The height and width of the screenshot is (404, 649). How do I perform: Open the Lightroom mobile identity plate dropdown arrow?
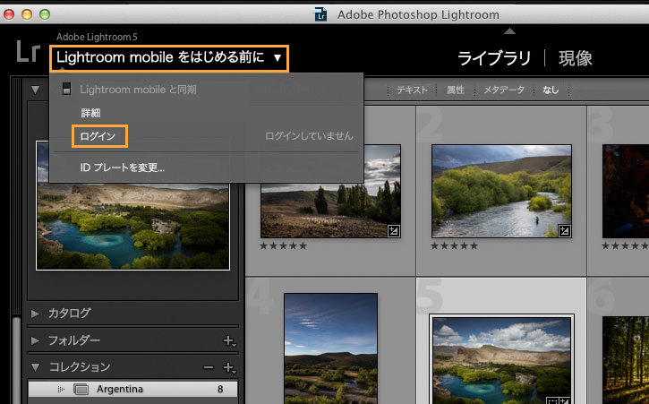coord(278,57)
